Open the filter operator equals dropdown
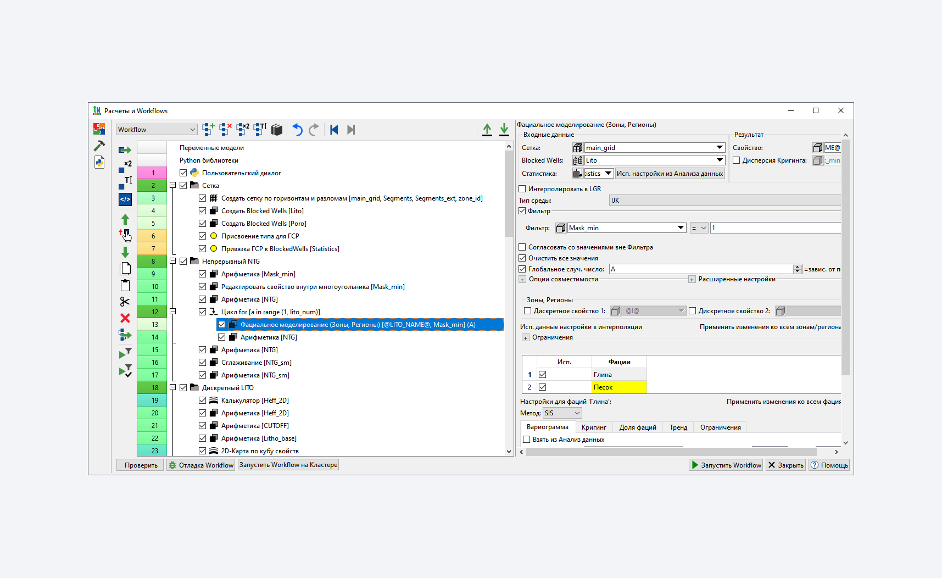The height and width of the screenshot is (578, 942). [x=699, y=228]
